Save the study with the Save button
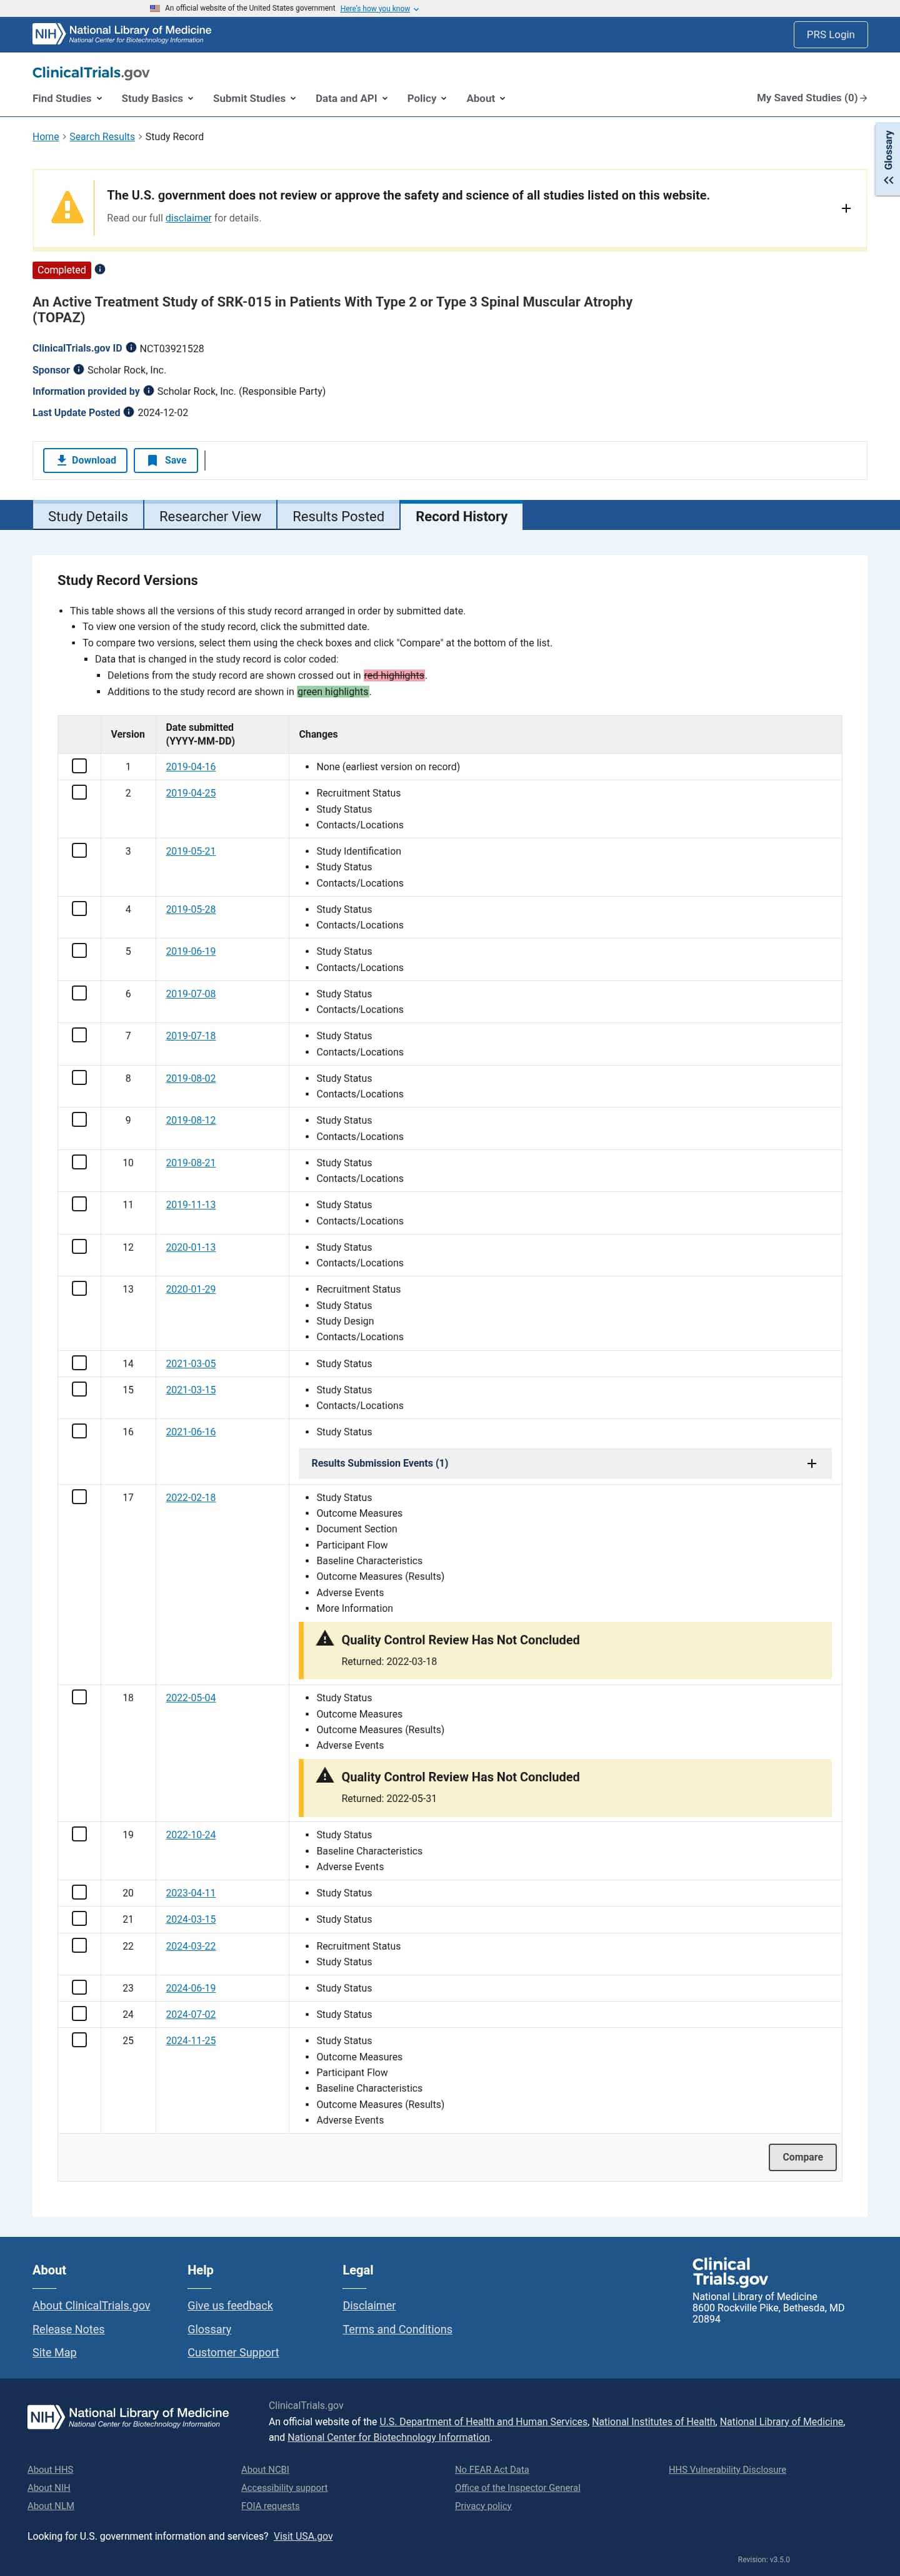This screenshot has width=900, height=2576. [166, 460]
